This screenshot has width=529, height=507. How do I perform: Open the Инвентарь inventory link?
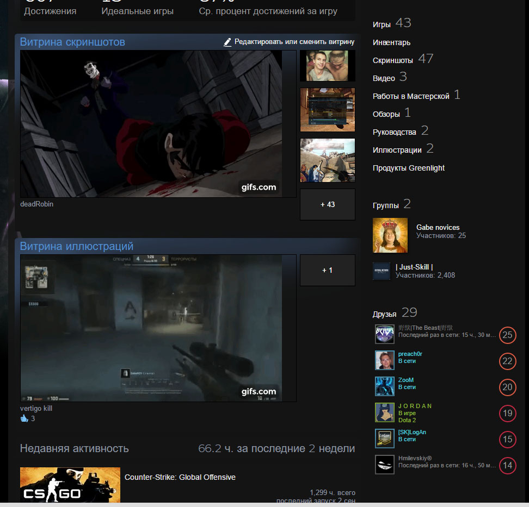point(391,42)
